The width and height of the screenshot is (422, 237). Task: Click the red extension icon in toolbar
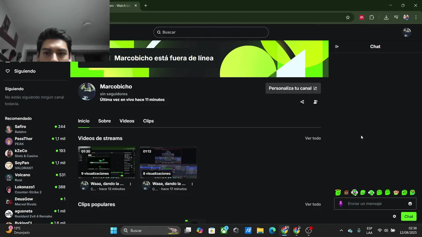(x=362, y=17)
